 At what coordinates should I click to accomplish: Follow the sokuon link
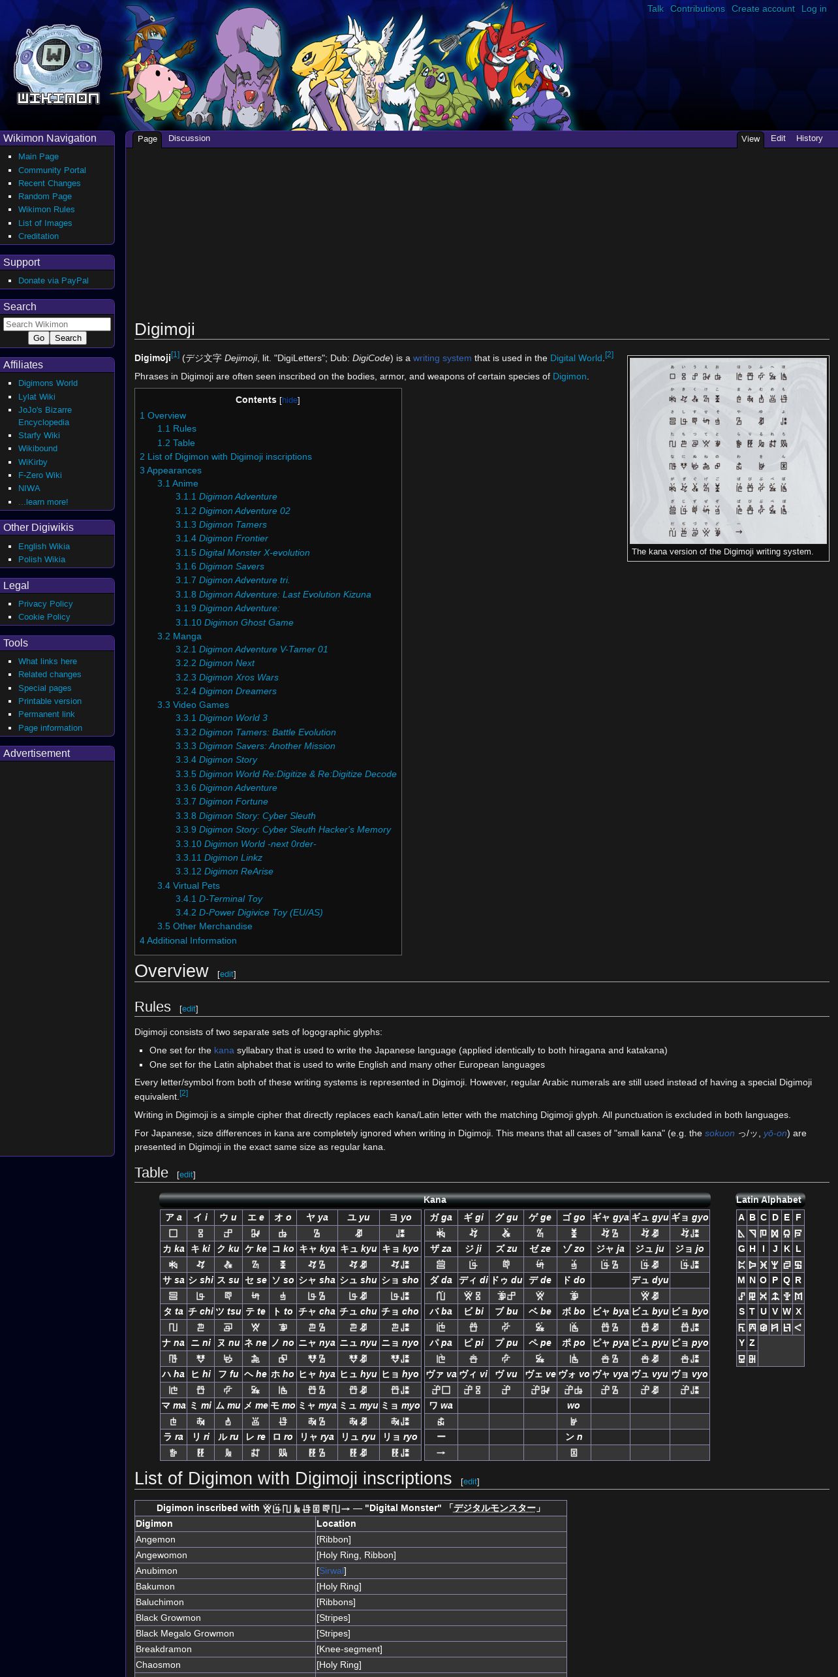click(719, 1134)
